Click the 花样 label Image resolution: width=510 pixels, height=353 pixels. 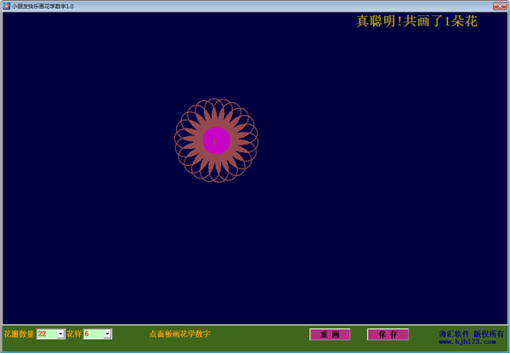74,334
